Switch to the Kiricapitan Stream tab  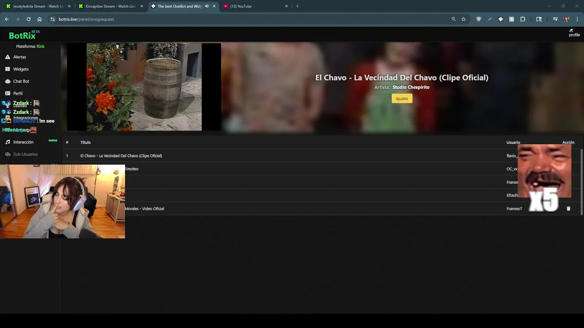click(111, 6)
